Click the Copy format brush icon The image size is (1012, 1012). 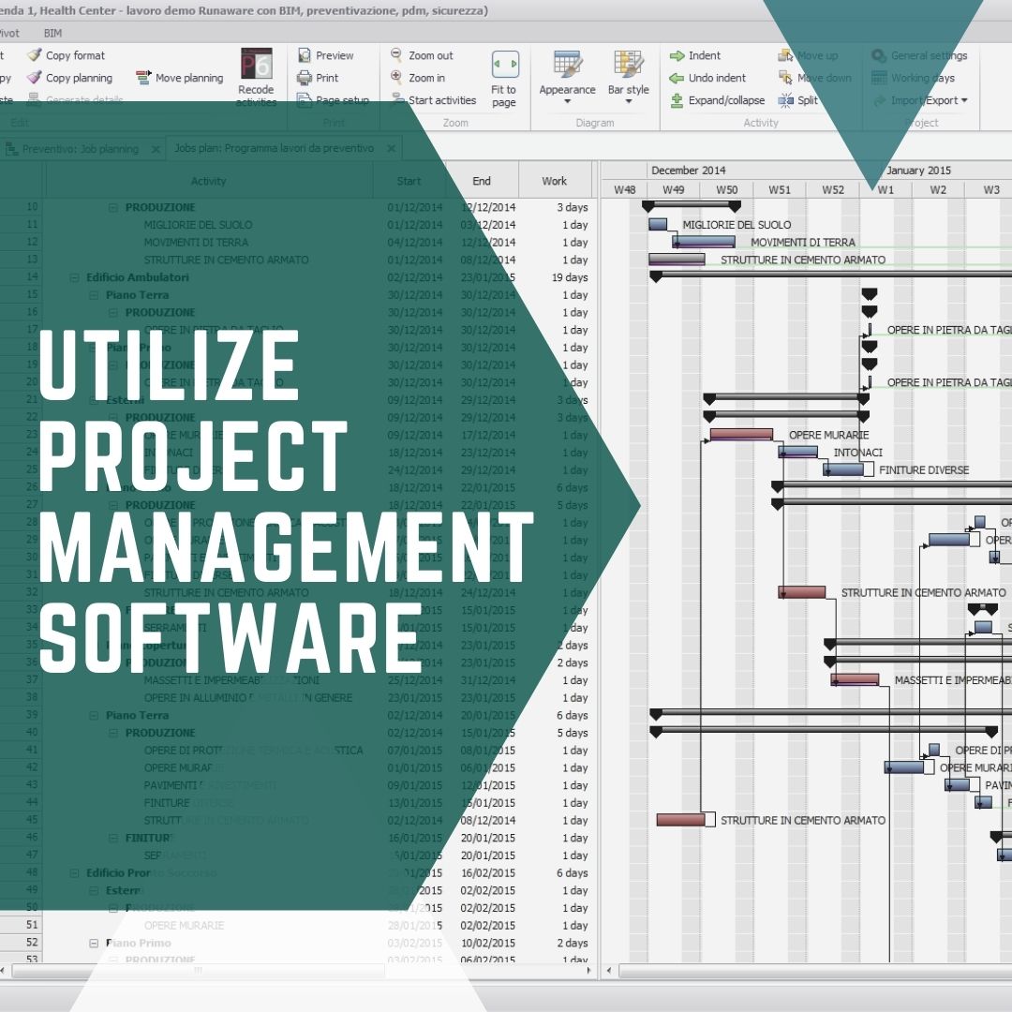point(35,55)
